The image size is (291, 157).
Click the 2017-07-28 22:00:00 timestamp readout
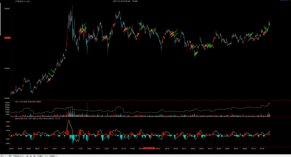[122, 1]
